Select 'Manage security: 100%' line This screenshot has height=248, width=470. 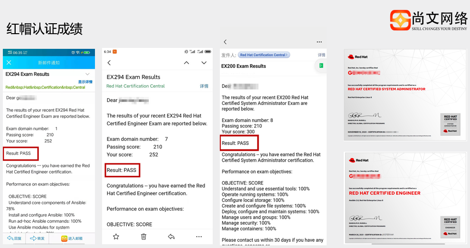pos(246,223)
